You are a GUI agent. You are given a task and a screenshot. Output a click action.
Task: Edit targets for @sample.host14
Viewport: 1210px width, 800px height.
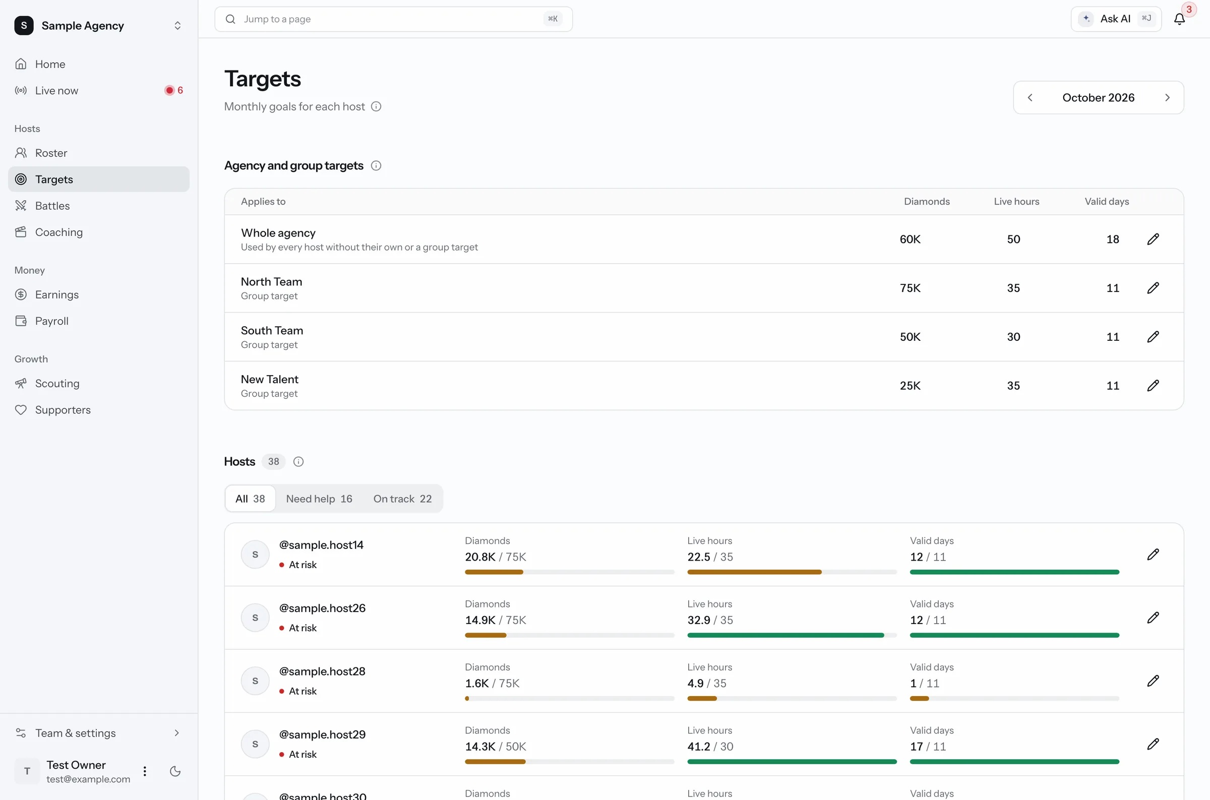coord(1153,555)
